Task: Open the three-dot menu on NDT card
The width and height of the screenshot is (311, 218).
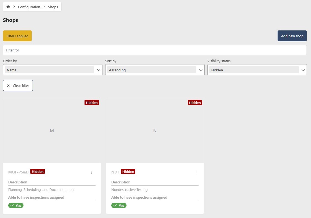Action: [195, 172]
